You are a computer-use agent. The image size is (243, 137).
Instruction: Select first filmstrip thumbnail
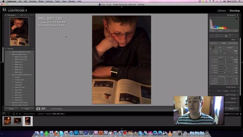[x=7, y=121]
